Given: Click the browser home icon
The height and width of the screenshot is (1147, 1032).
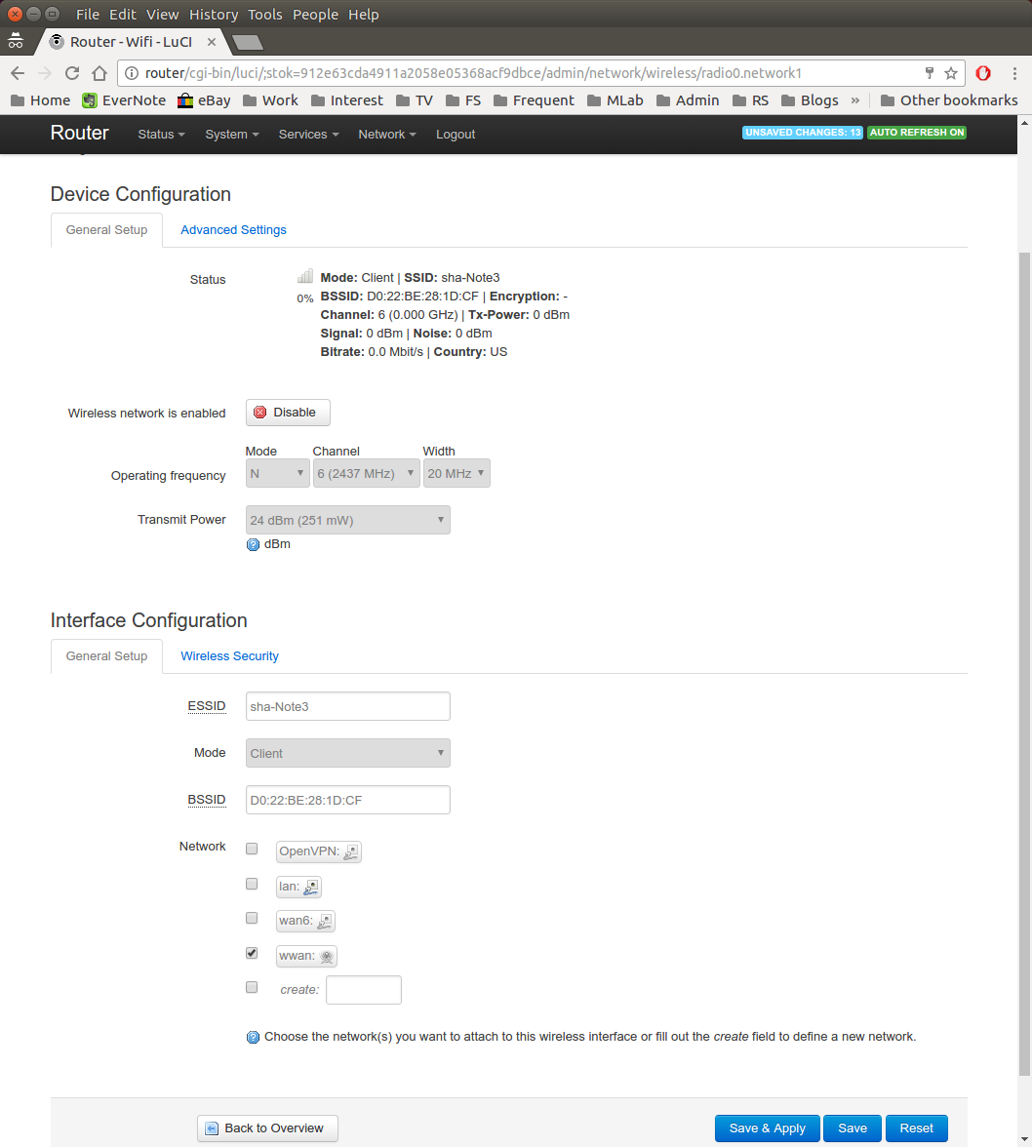Looking at the screenshot, I should pyautogui.click(x=99, y=73).
